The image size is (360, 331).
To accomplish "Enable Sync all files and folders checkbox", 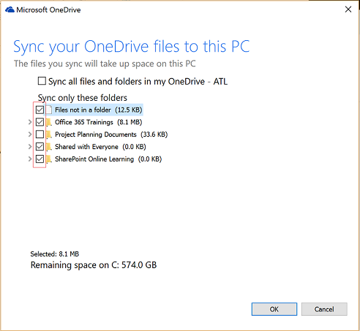I will point(42,81).
